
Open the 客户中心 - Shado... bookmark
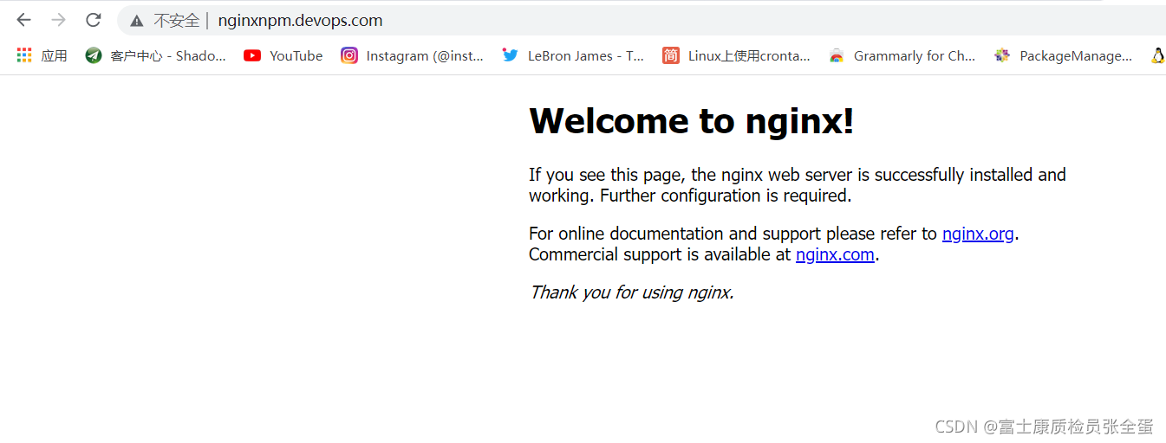[x=156, y=55]
